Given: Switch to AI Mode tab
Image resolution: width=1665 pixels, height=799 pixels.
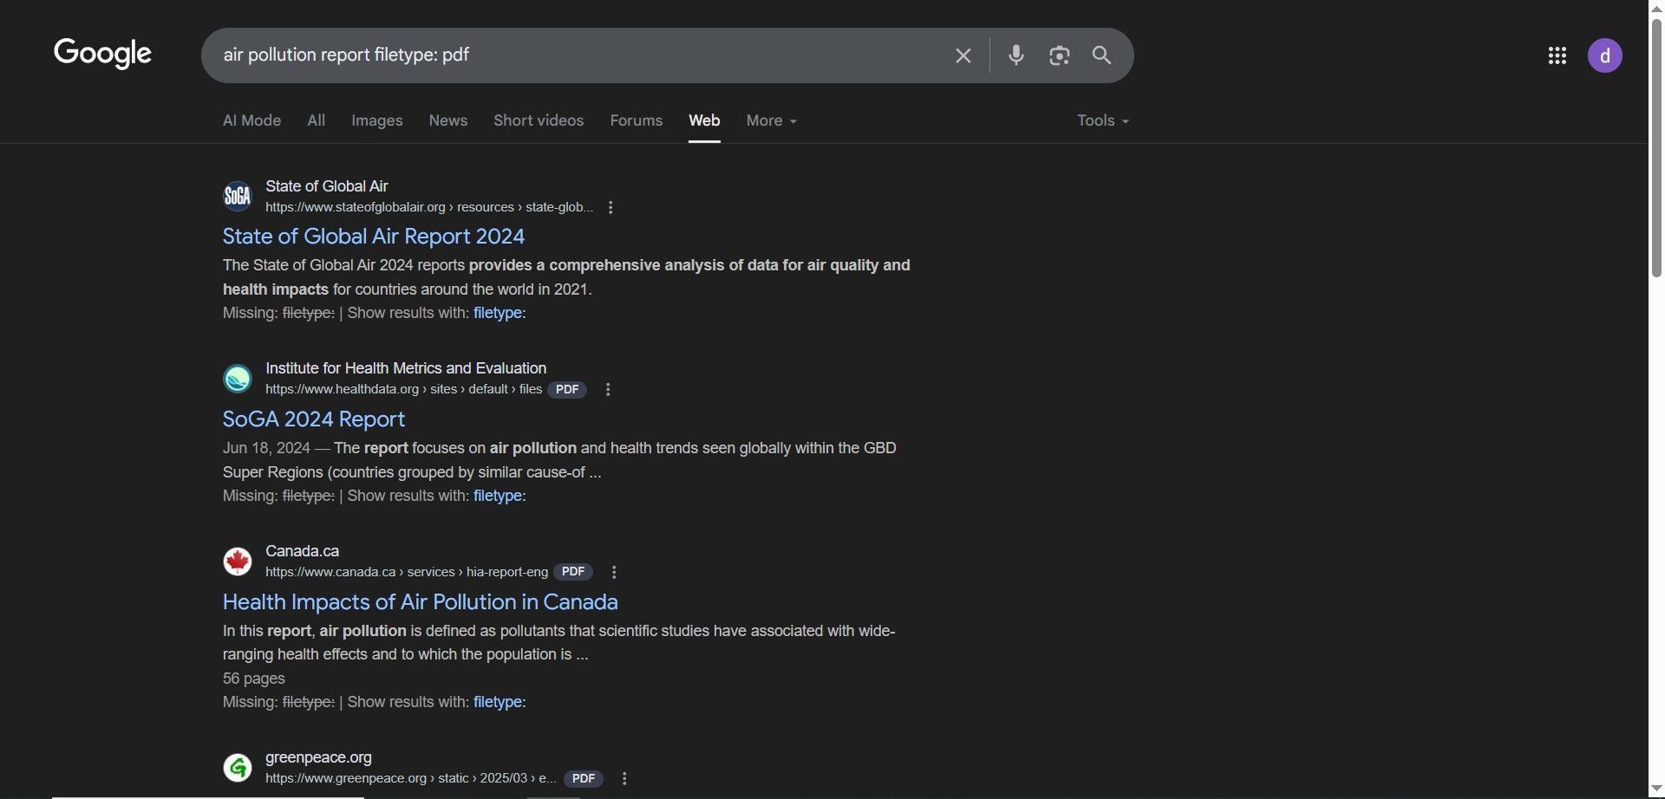Looking at the screenshot, I should pyautogui.click(x=251, y=120).
